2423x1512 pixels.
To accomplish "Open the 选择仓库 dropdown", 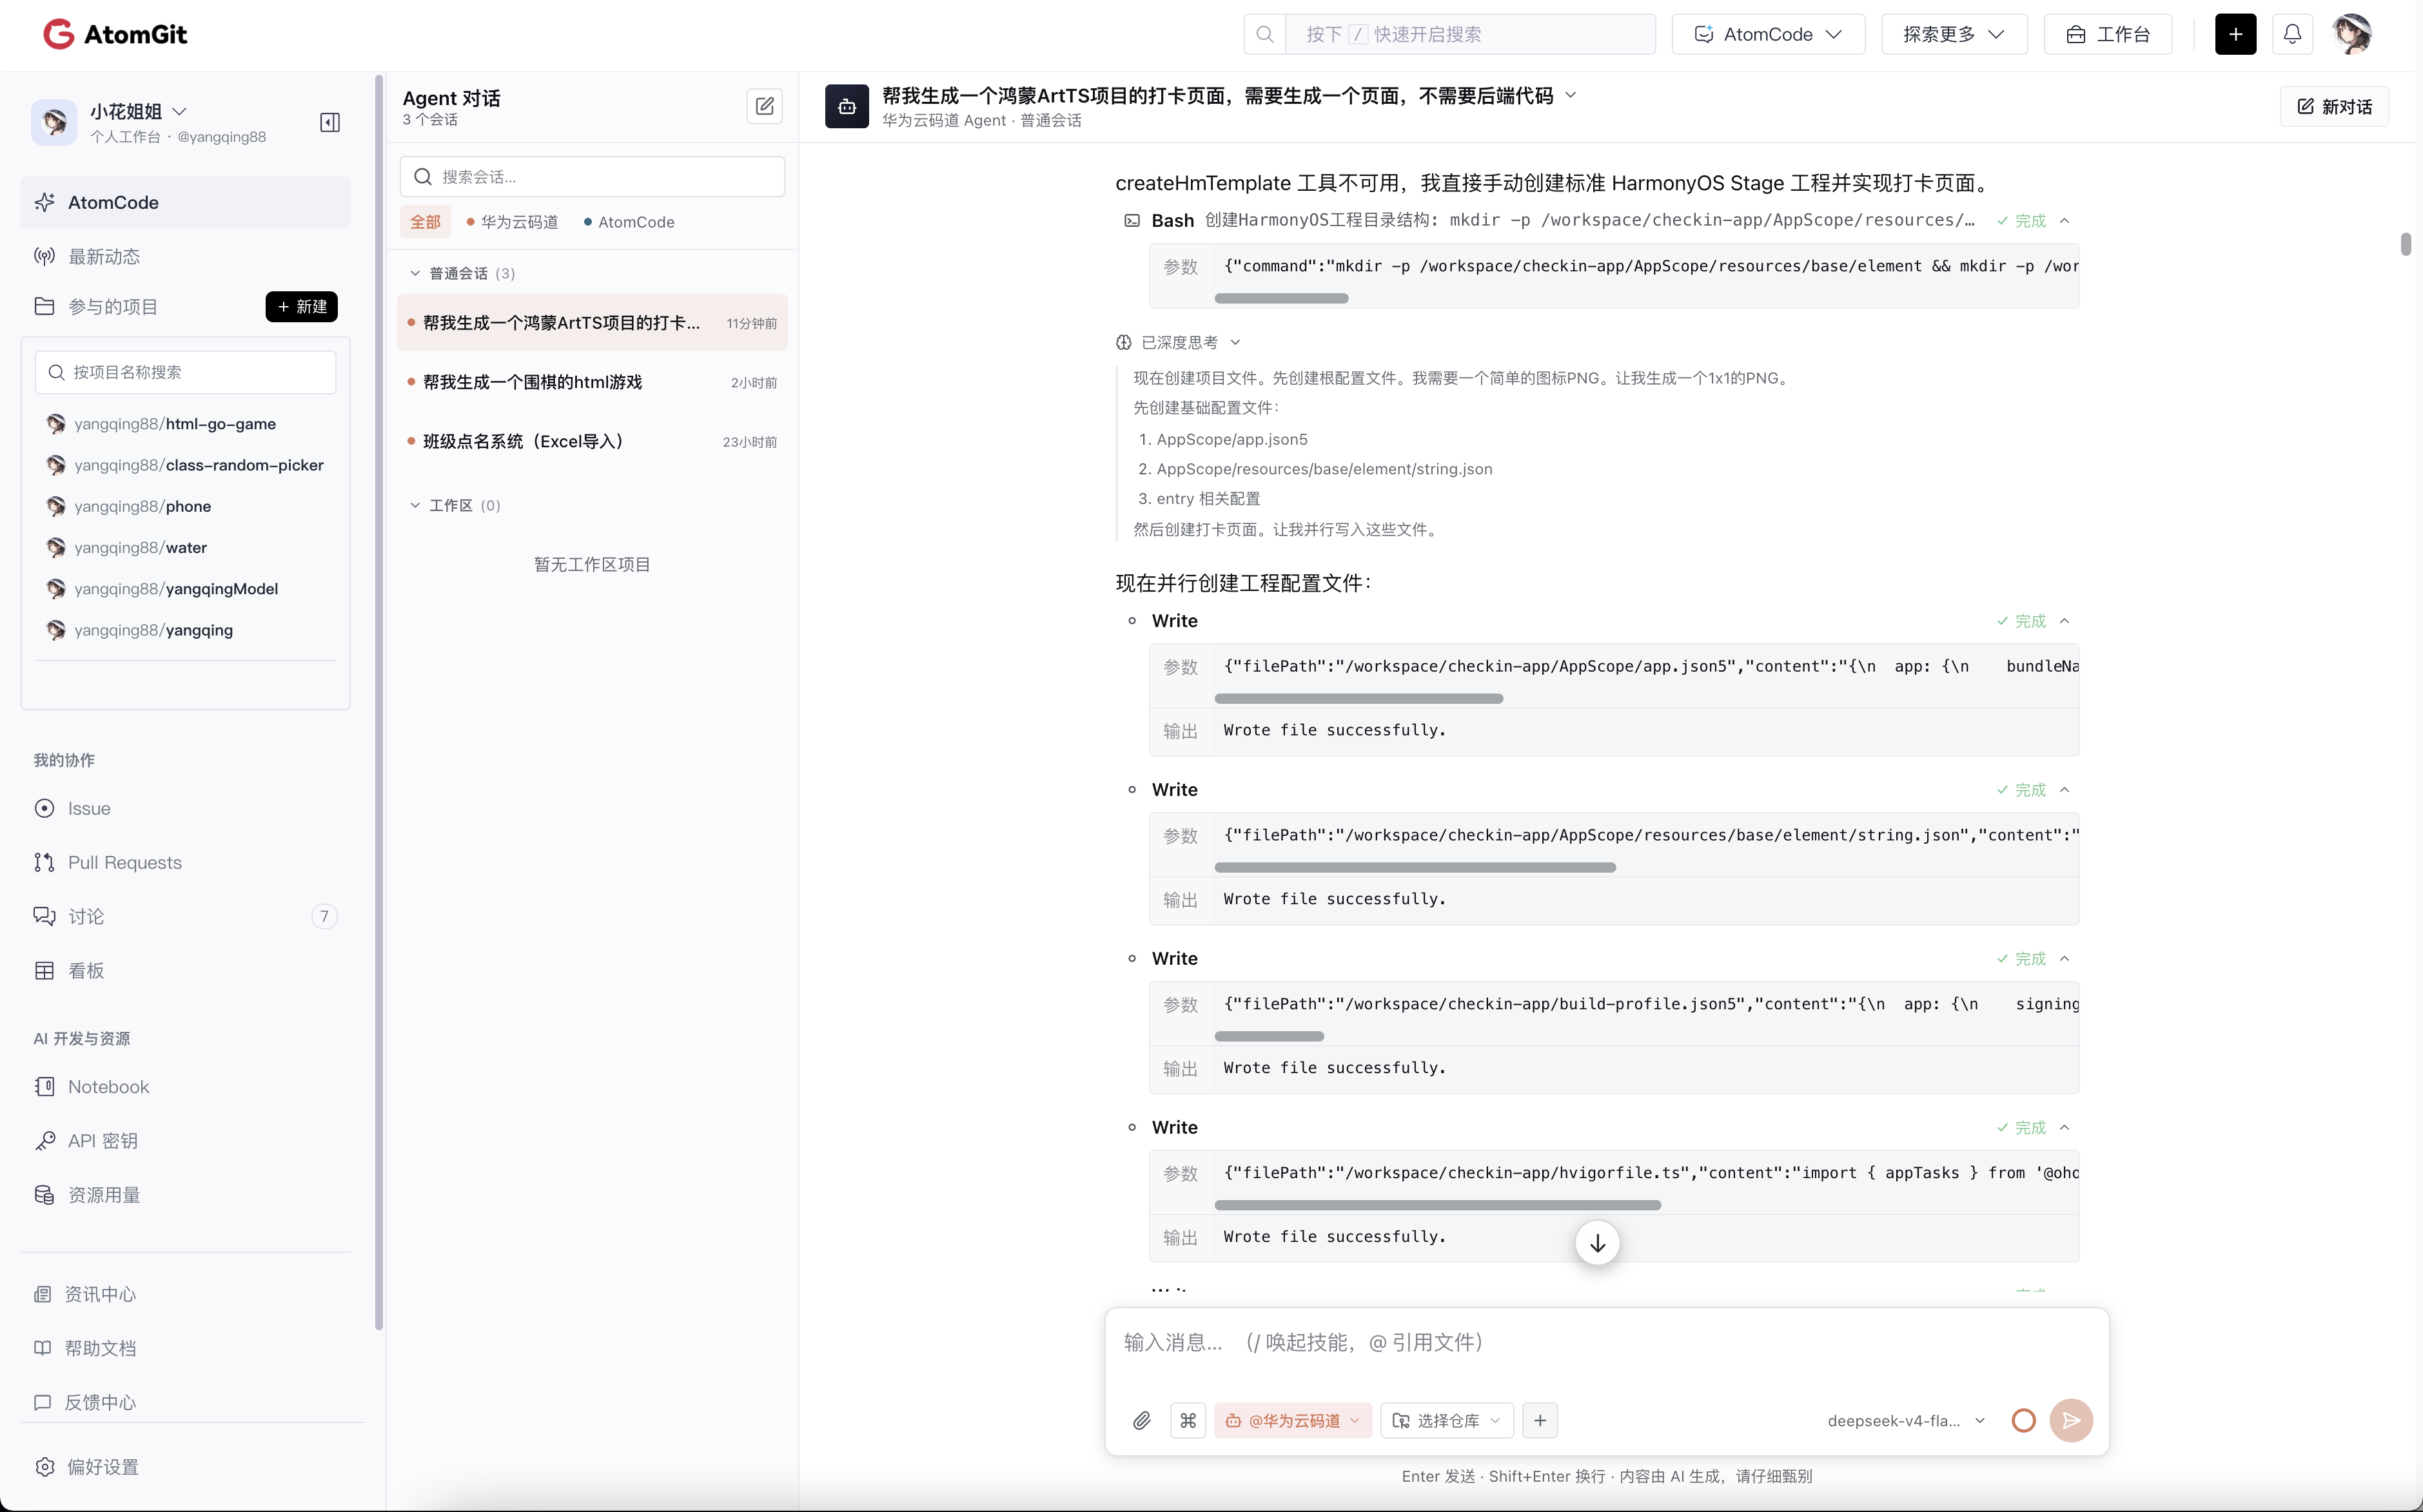I will (1447, 1420).
